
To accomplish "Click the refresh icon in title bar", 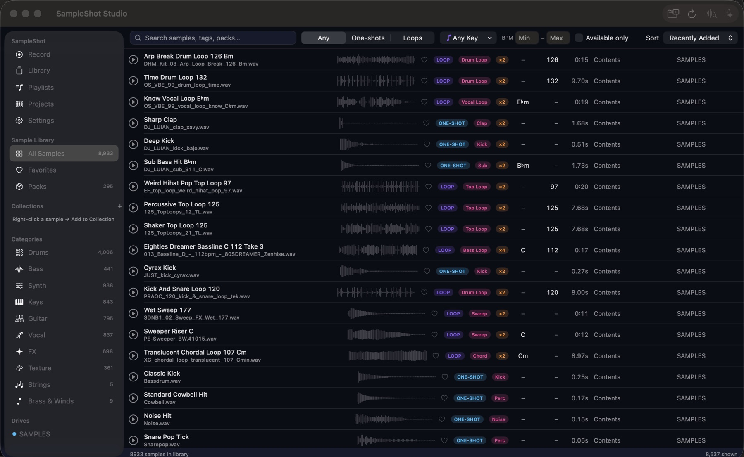I will (692, 14).
